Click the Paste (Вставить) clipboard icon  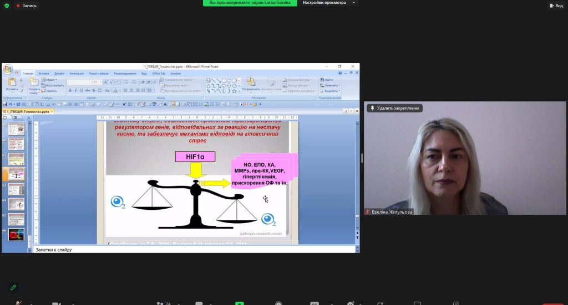click(x=12, y=83)
